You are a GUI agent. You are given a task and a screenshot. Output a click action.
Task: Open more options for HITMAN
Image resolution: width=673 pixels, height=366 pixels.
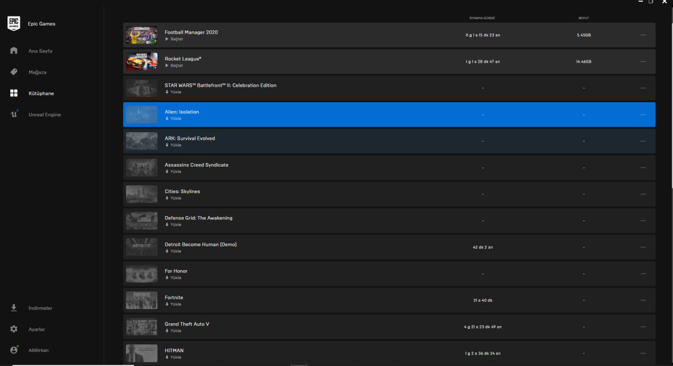[643, 353]
